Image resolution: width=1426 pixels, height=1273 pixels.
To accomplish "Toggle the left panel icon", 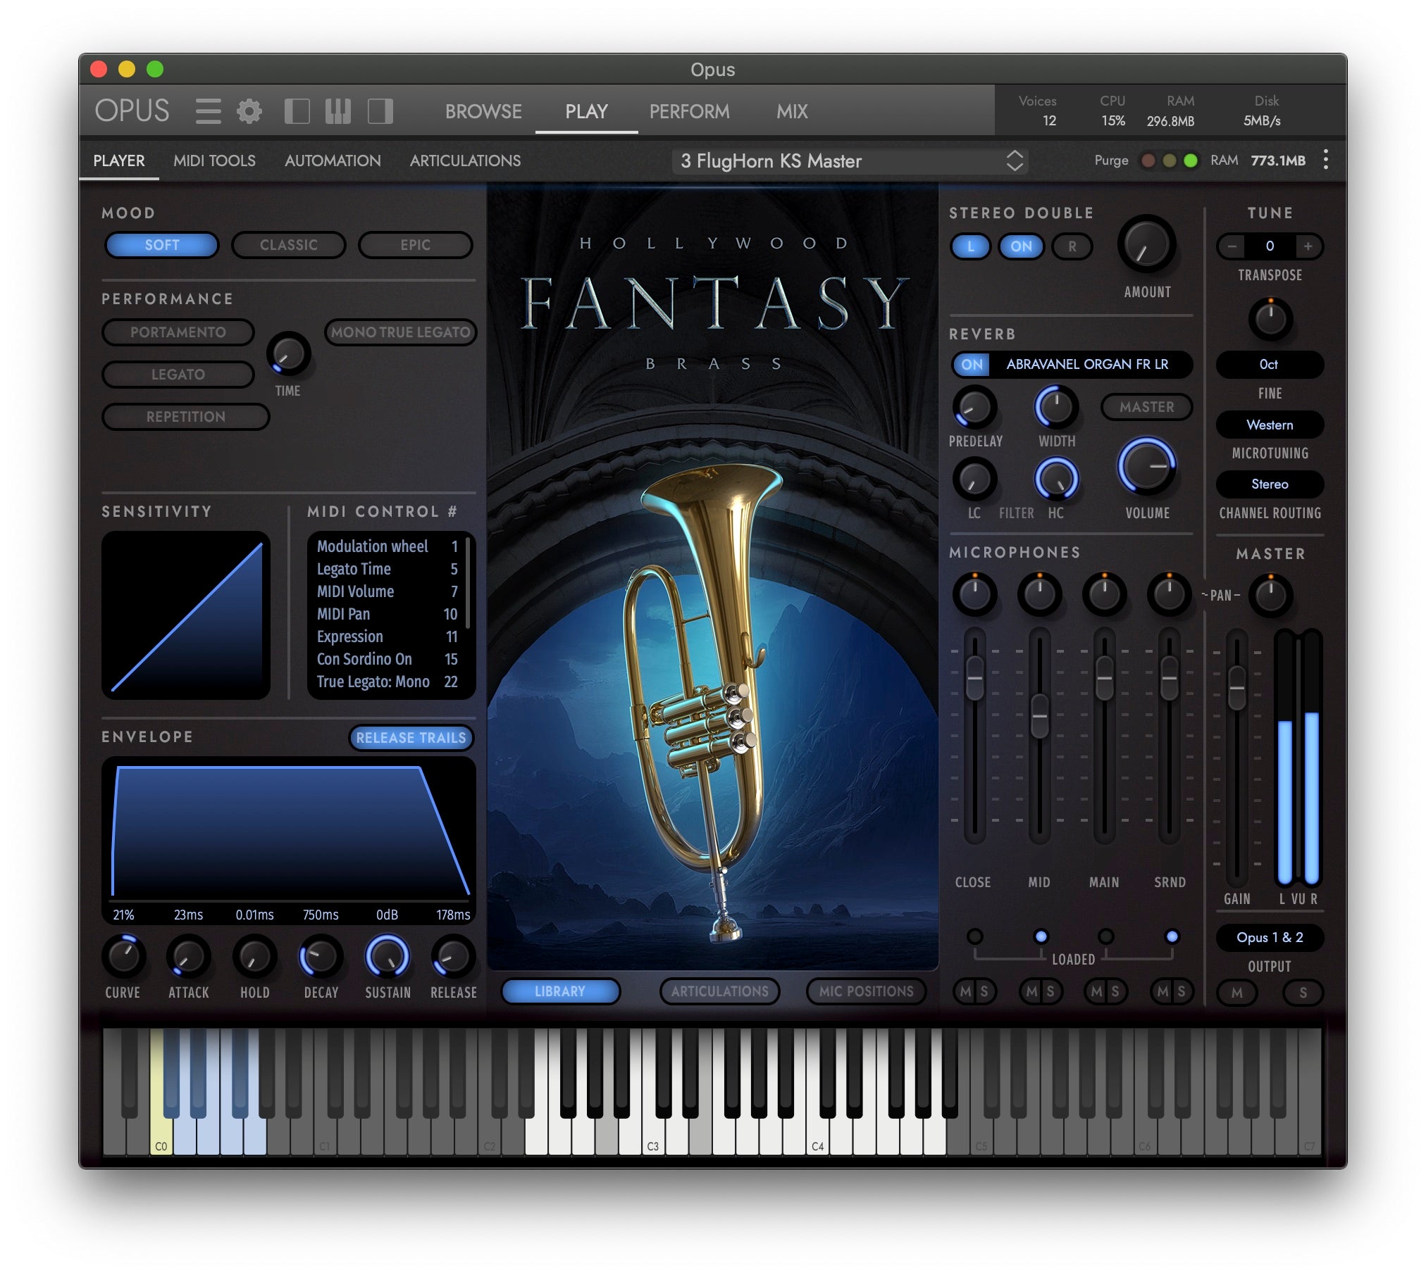I will [297, 111].
